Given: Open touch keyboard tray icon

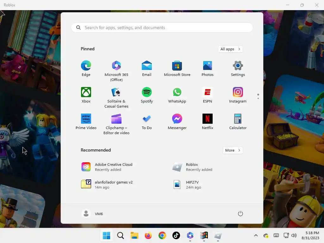Looking at the screenshot, I should (x=276, y=235).
